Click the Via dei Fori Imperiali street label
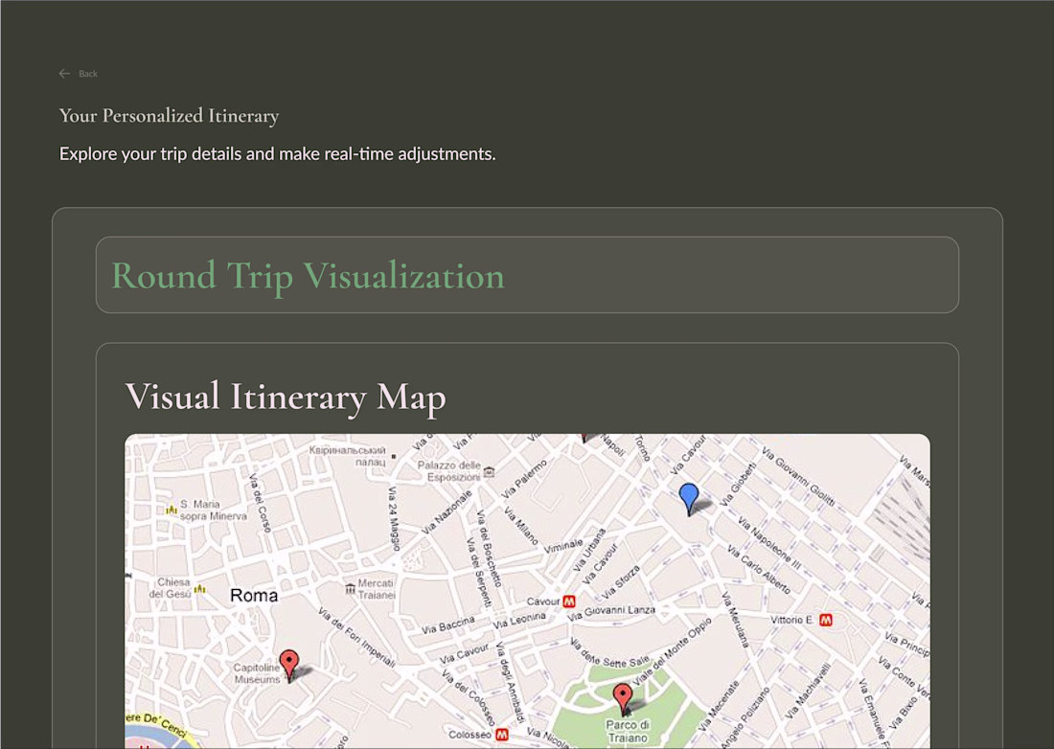 [x=356, y=637]
